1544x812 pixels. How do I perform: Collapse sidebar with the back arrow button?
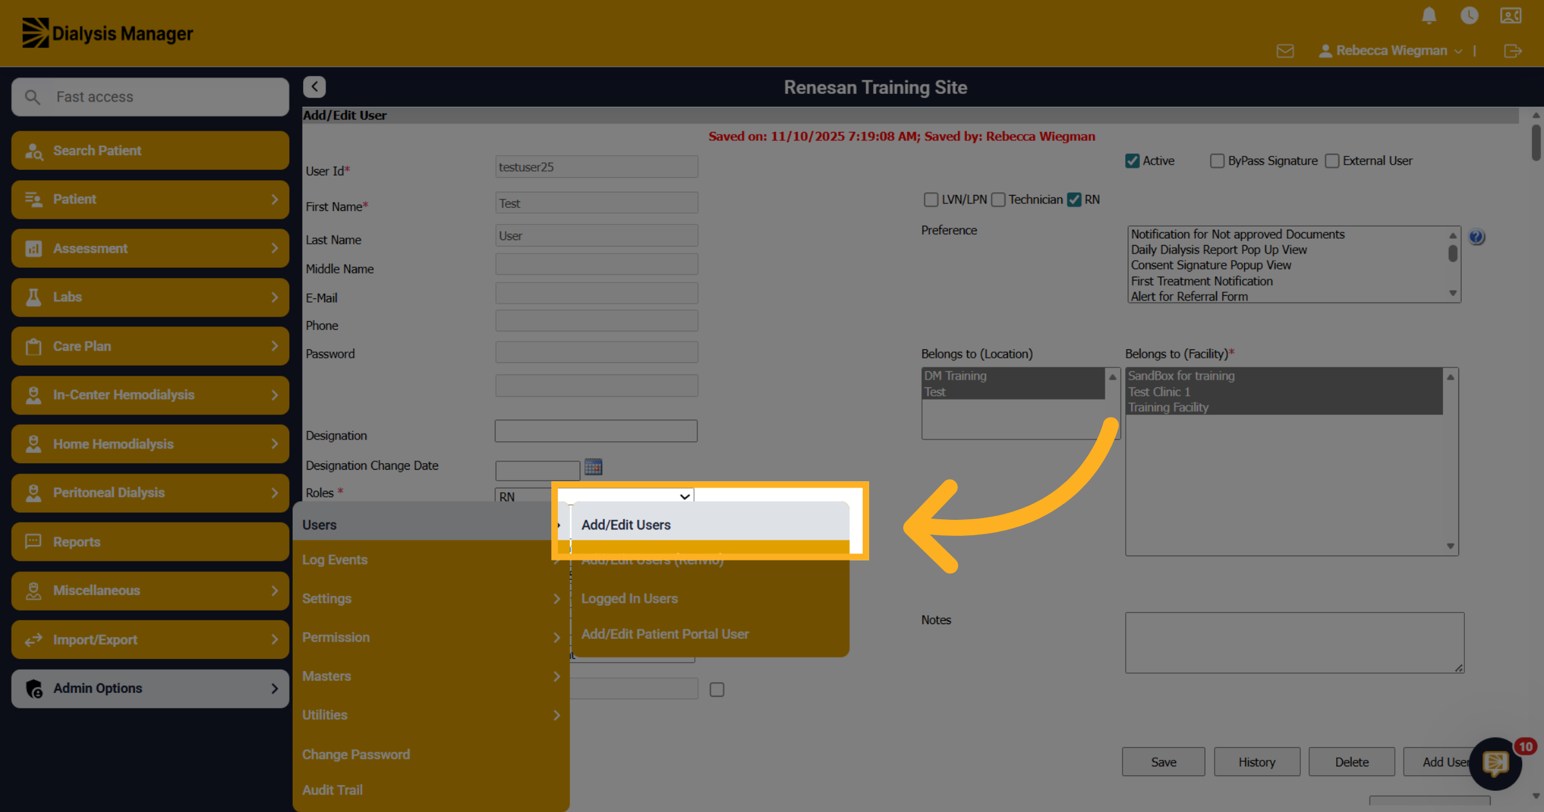(315, 86)
